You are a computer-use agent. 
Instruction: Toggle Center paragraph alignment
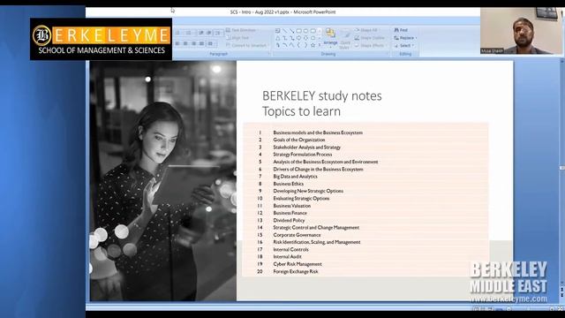(x=185, y=43)
